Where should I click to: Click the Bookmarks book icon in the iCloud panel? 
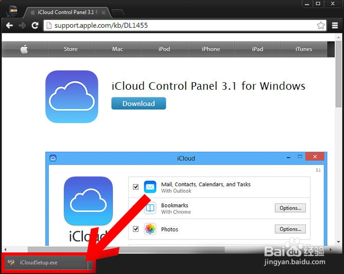150,208
